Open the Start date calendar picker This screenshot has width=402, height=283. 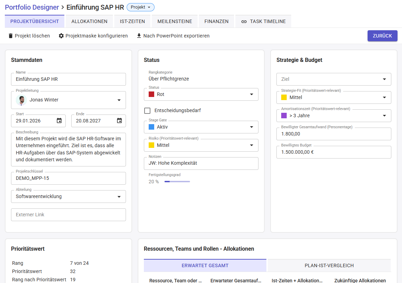tap(59, 121)
